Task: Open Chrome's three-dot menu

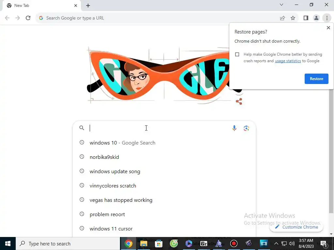Action: (327, 18)
